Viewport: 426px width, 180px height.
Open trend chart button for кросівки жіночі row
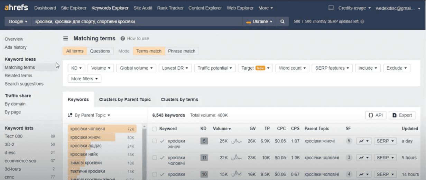point(364,141)
